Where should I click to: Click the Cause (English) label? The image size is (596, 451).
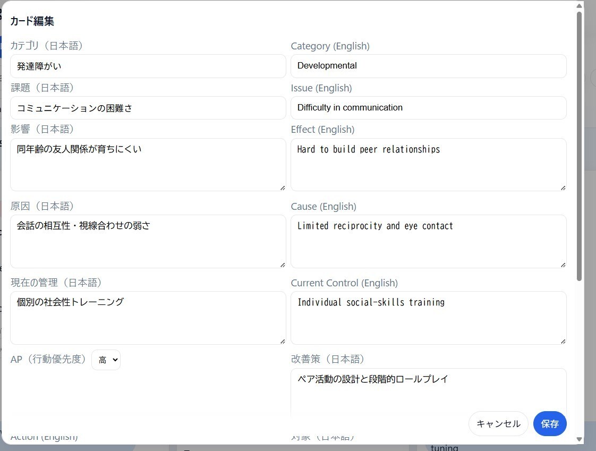[323, 207]
